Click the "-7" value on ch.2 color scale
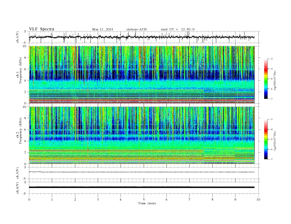The height and width of the screenshot is (224, 291). coord(271,159)
